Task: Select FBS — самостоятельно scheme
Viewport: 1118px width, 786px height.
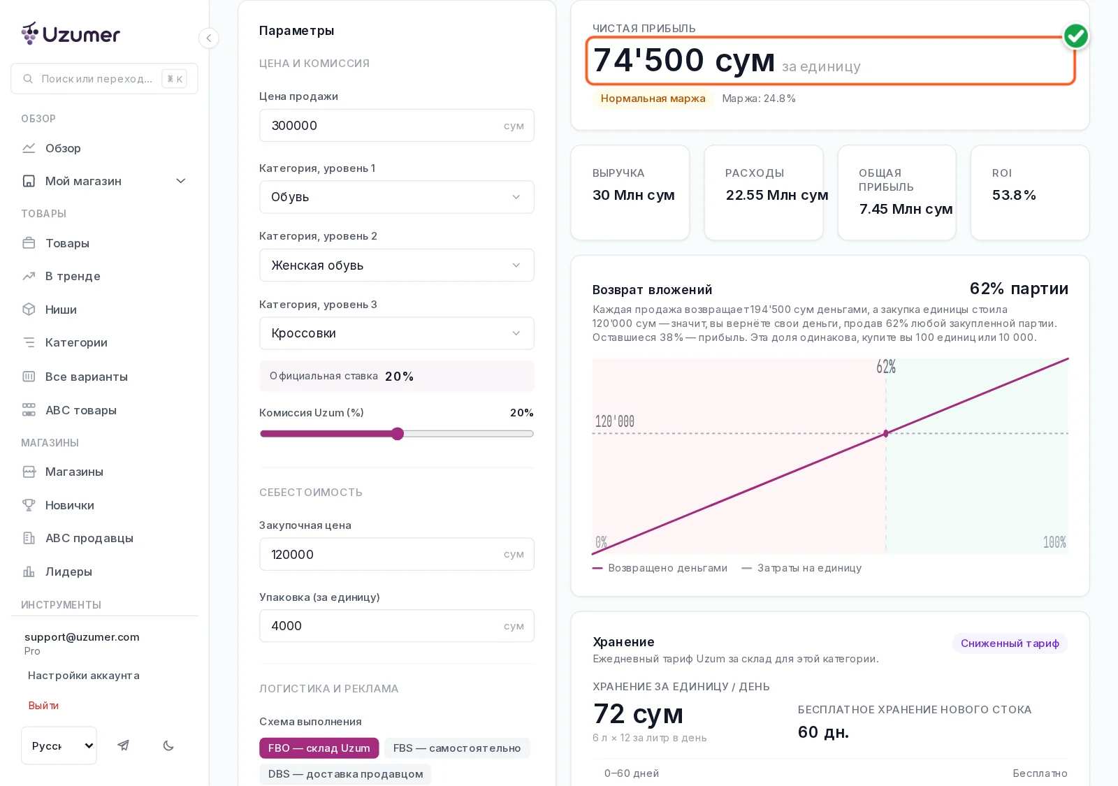Action: pyautogui.click(x=457, y=748)
